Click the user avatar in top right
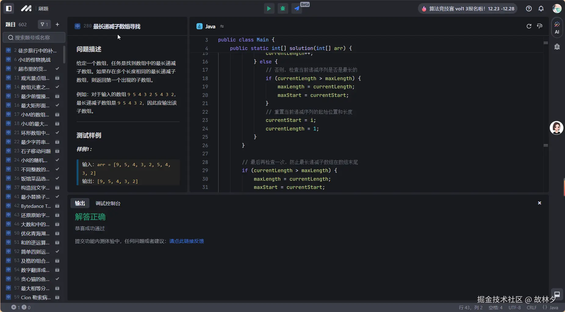The image size is (565, 312). (557, 9)
